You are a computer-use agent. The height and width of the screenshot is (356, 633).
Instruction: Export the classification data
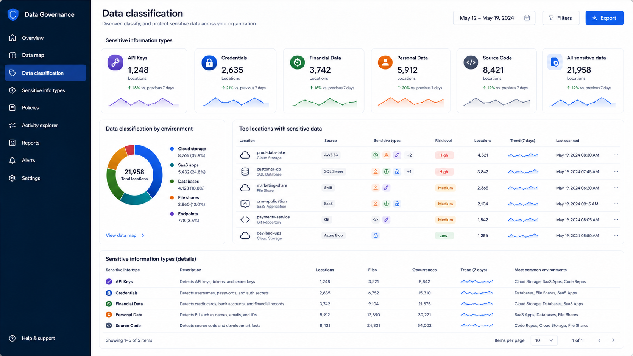tap(604, 18)
